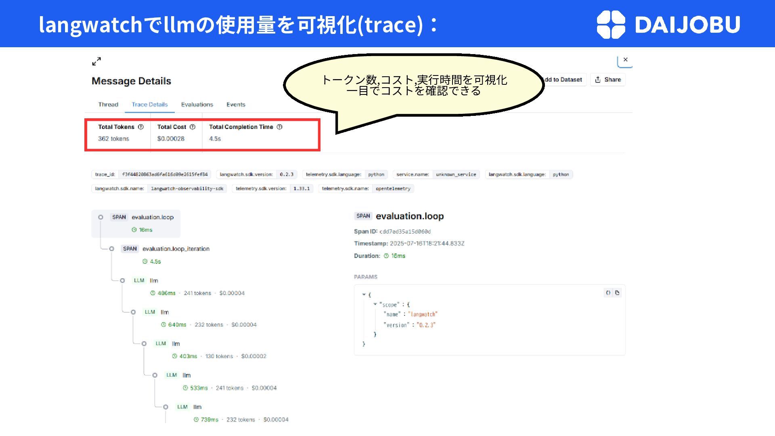Click the Share button
775x436 pixels.
click(608, 80)
